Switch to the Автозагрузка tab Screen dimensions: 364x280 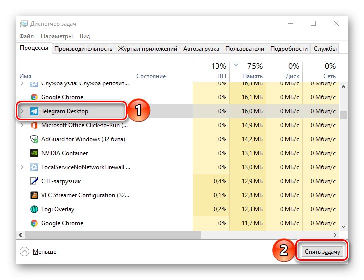pyautogui.click(x=201, y=49)
